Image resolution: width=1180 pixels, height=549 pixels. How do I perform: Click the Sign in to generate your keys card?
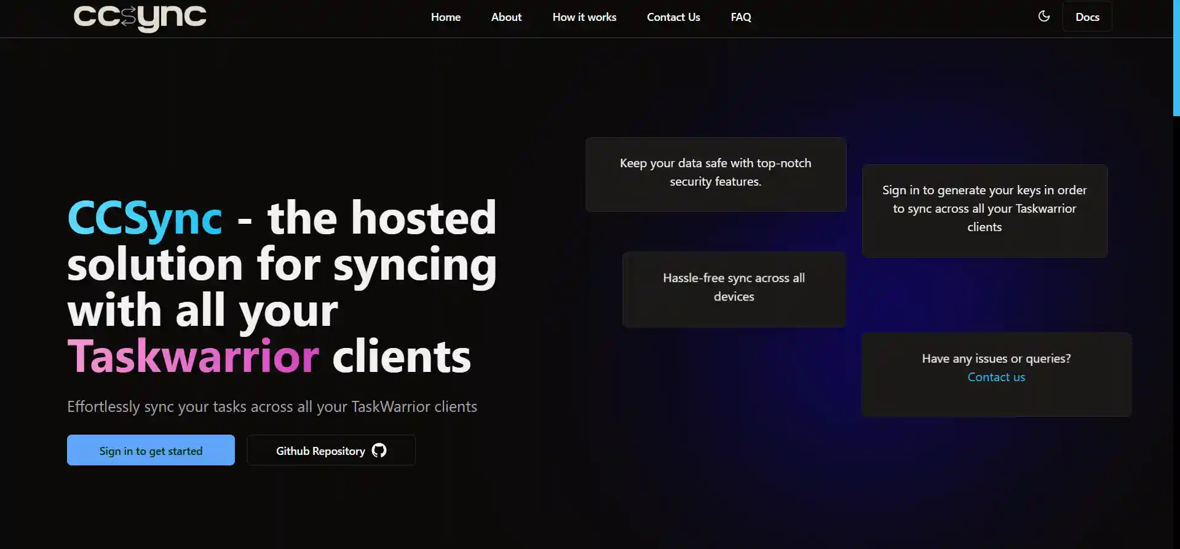point(984,210)
